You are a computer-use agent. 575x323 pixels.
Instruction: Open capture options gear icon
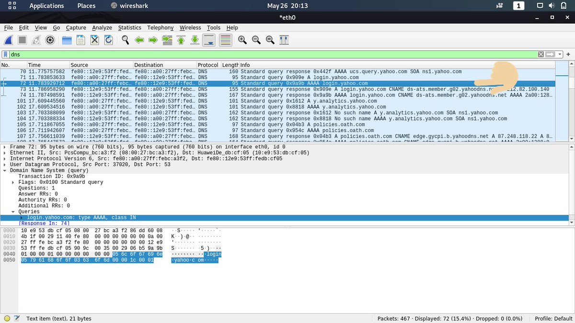50,40
